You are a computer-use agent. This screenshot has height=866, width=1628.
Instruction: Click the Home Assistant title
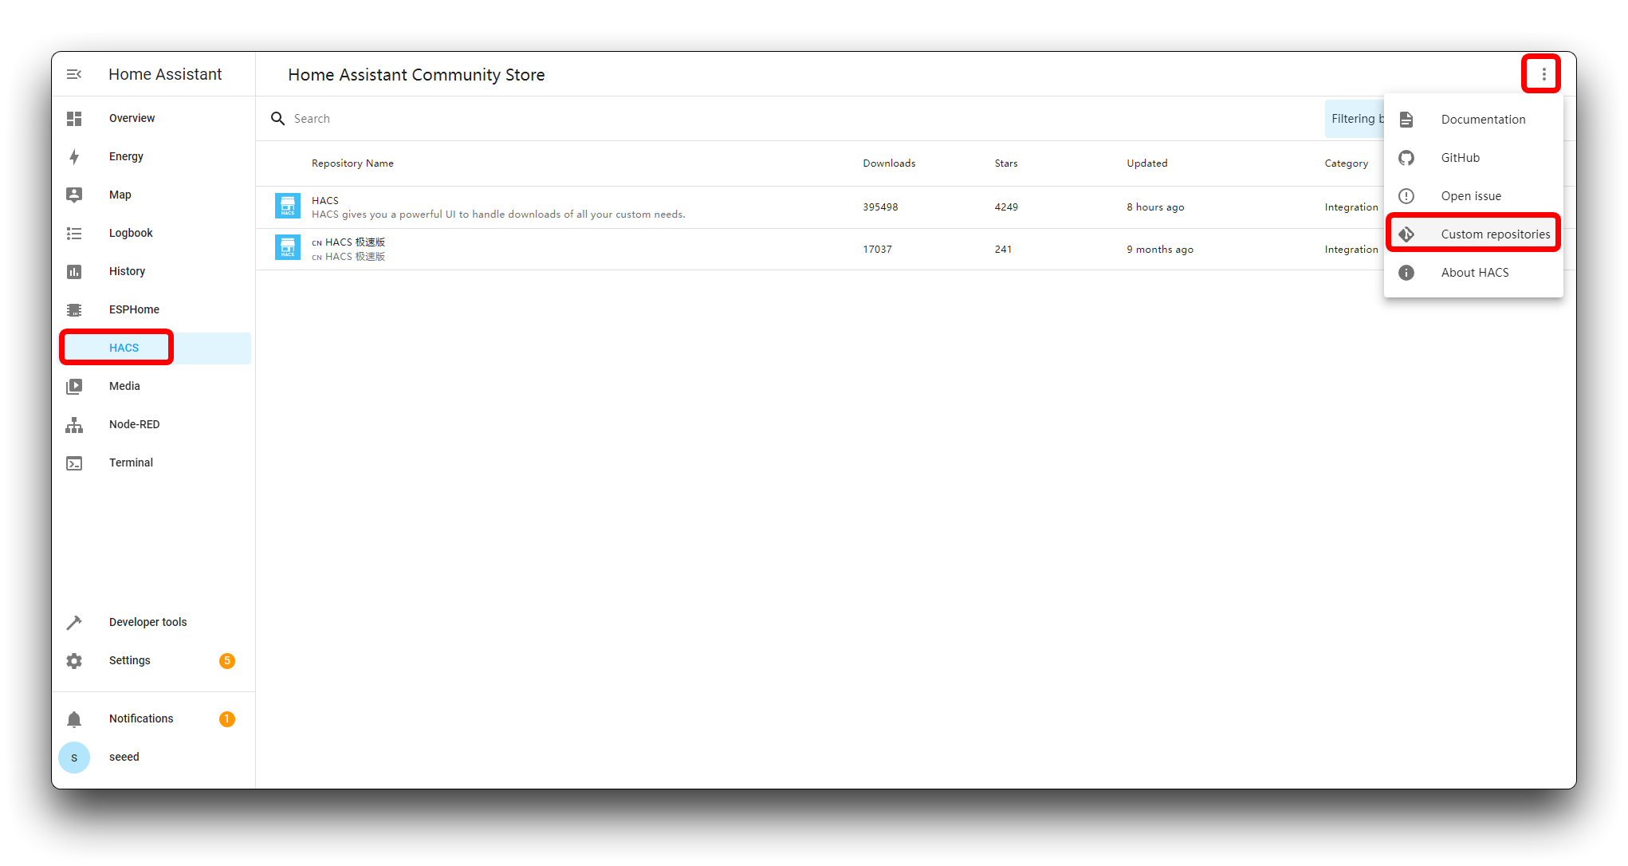tap(165, 74)
